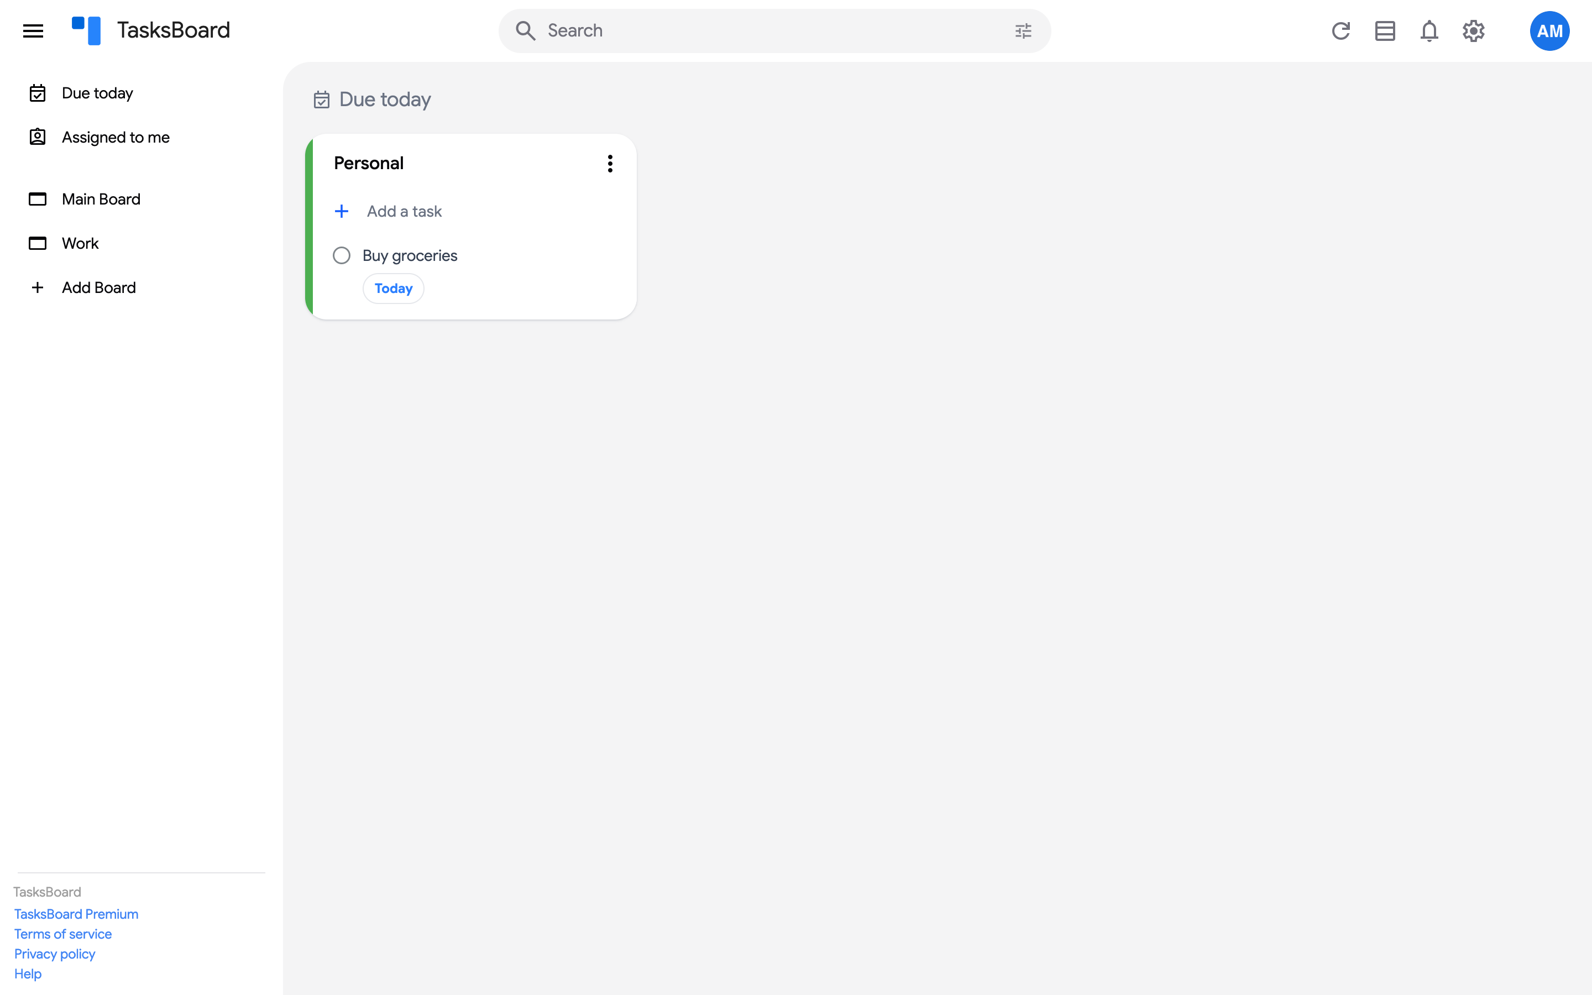Screen dimensions: 1592x995
Task: Click the Assigned to me person icon
Action: (x=38, y=137)
